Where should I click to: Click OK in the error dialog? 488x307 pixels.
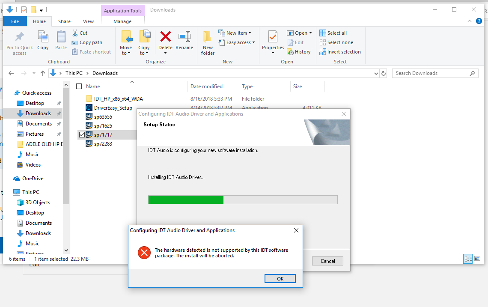(280, 279)
